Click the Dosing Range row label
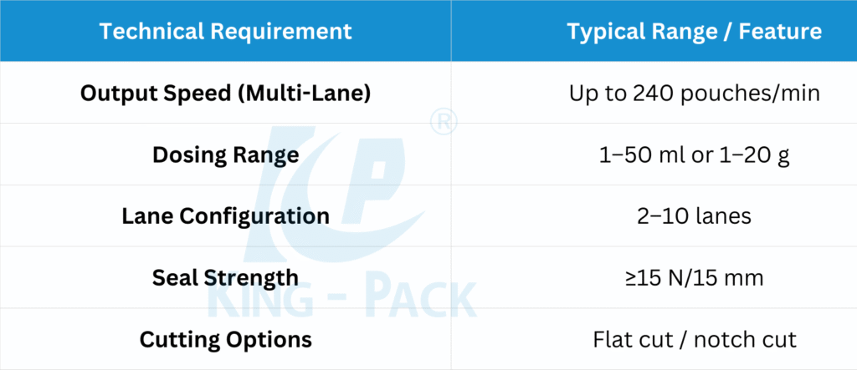This screenshot has width=857, height=370. pyautogui.click(x=225, y=155)
